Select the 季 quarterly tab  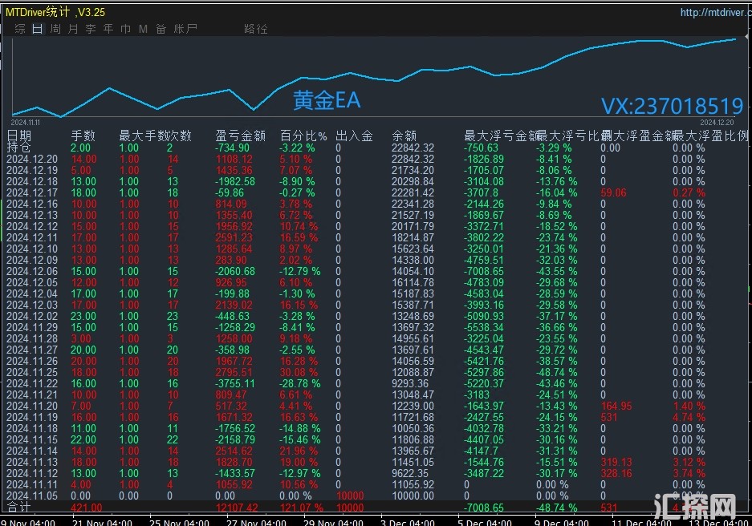(90, 29)
